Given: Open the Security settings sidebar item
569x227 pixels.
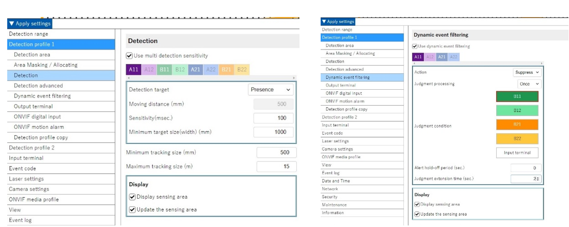Looking at the screenshot, I should pos(330,197).
